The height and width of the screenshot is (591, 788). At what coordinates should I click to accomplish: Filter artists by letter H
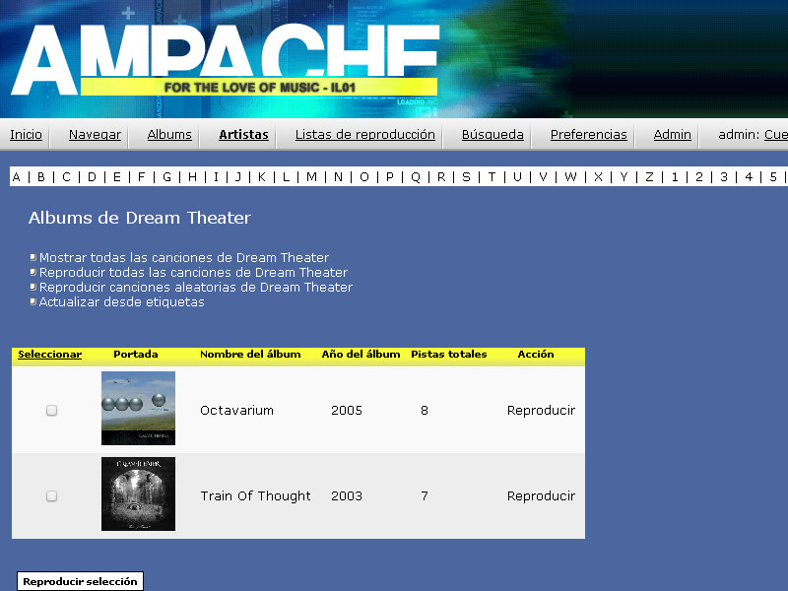click(x=192, y=177)
